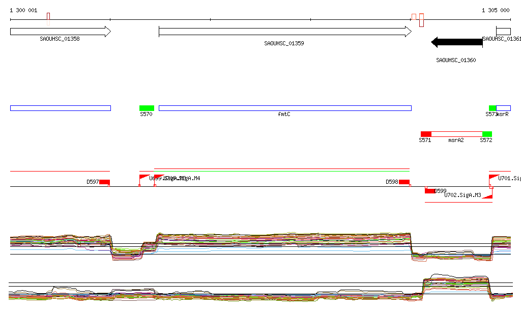The image size is (521, 311).
Task: Click the black SAOUHSC_01360 gene arrow
Action: 457,42
